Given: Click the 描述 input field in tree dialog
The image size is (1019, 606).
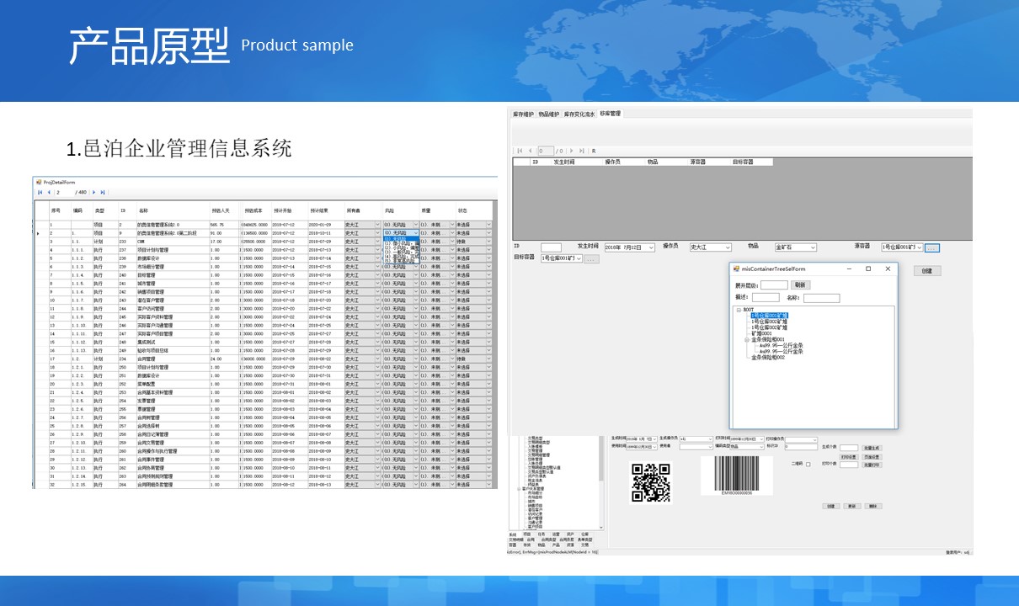Looking at the screenshot, I should coord(766,298).
